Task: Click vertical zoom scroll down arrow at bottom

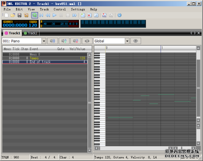Action: coord(198,143)
